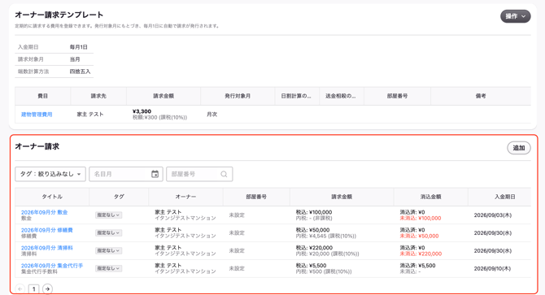Open the 2026年09月分 修繕費 link
The height and width of the screenshot is (295, 545).
(x=47, y=230)
